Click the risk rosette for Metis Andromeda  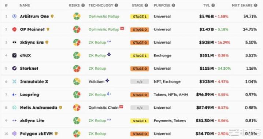(x=77, y=107)
